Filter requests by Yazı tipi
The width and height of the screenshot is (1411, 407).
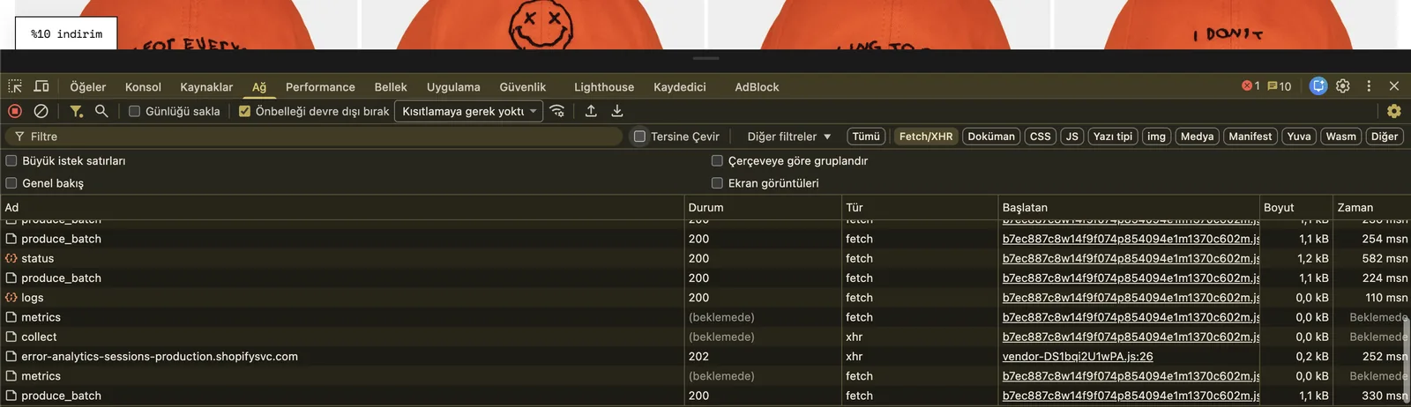1113,137
